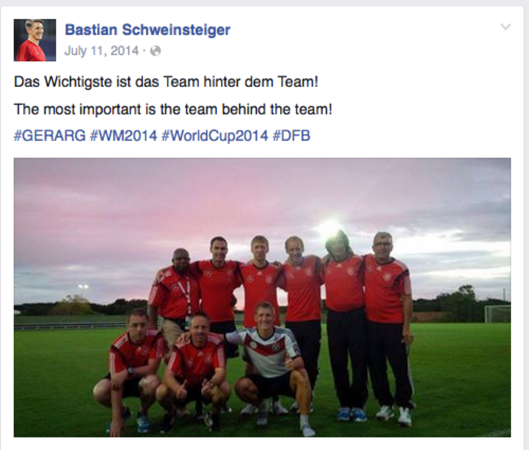Open the July 11, 2014 post timestamp
529x450 pixels.
pos(101,51)
